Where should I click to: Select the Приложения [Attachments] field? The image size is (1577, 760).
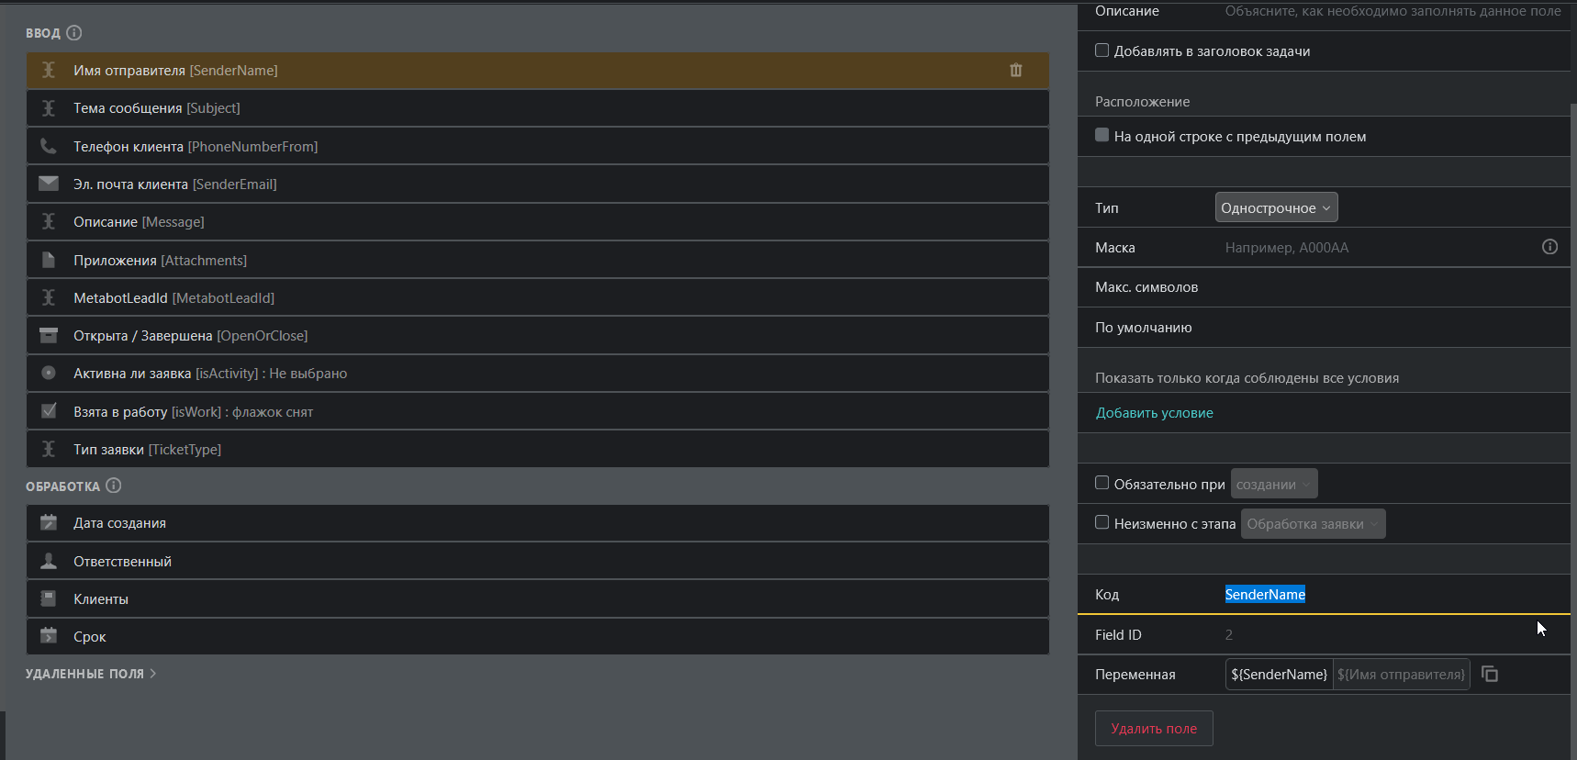pyautogui.click(x=538, y=260)
